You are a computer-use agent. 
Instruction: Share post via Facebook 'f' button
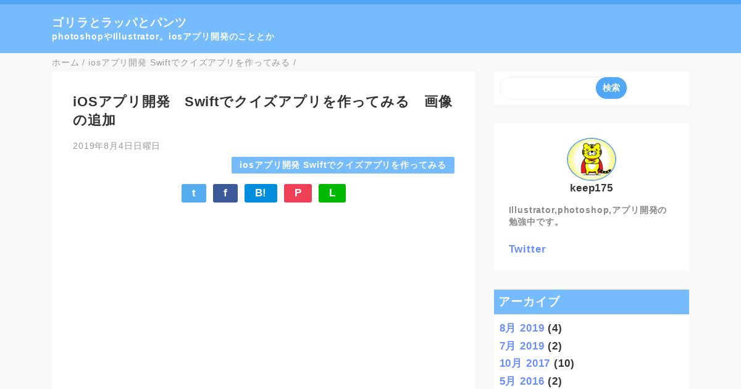click(225, 193)
